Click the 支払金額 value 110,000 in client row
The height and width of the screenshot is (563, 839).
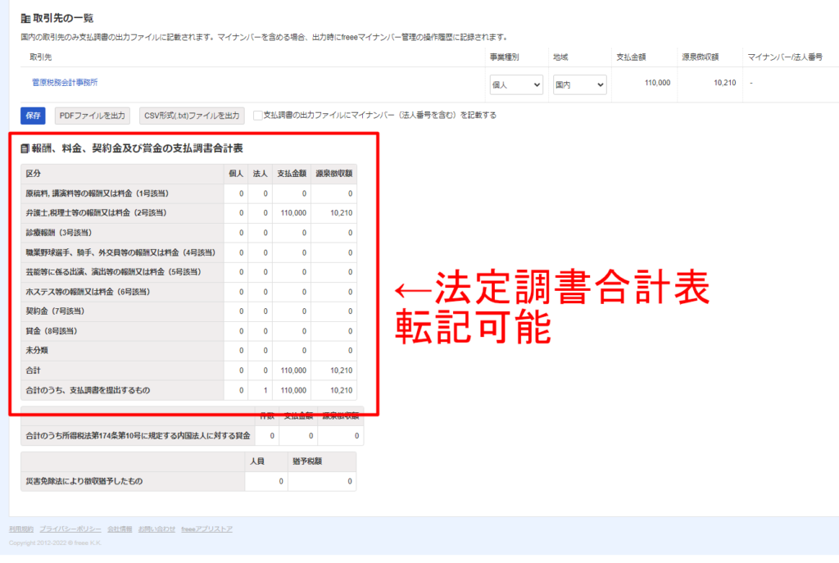pos(657,83)
